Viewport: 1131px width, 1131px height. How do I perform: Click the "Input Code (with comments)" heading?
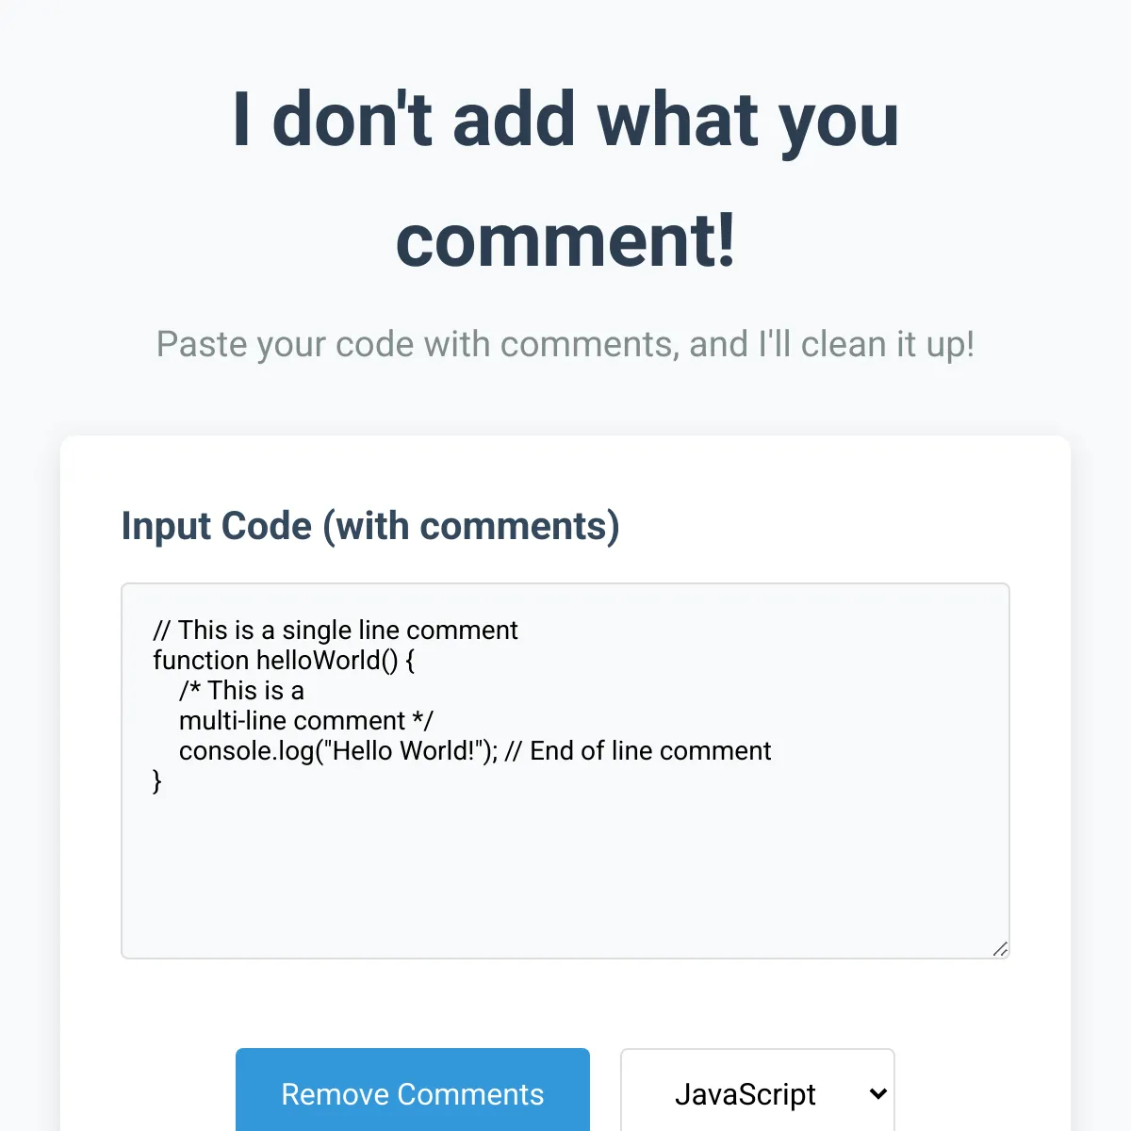click(x=370, y=526)
